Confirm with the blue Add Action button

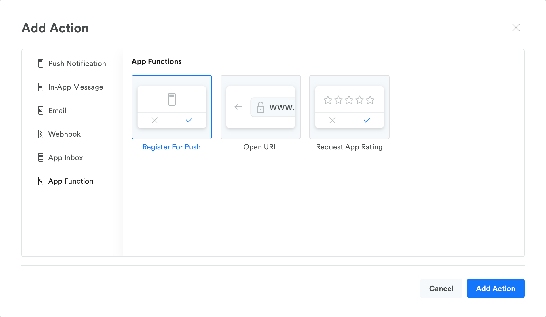click(x=495, y=288)
